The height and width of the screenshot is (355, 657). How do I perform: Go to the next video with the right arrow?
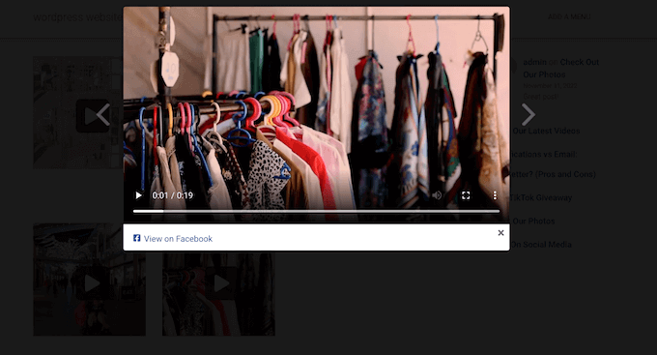(528, 114)
